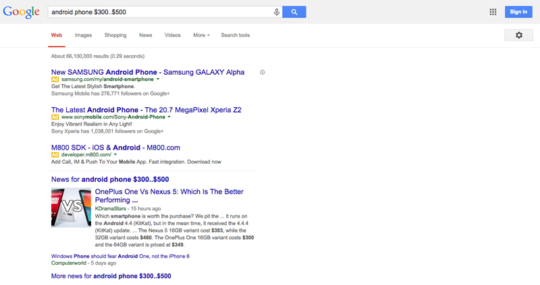The image size is (540, 285).
Task: Open Windows Phone should fear Android One article
Action: click(120, 256)
